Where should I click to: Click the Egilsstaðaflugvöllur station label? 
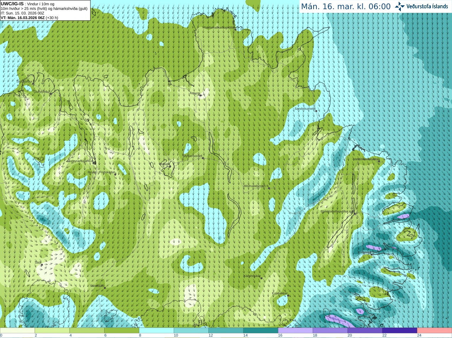(x=337, y=211)
